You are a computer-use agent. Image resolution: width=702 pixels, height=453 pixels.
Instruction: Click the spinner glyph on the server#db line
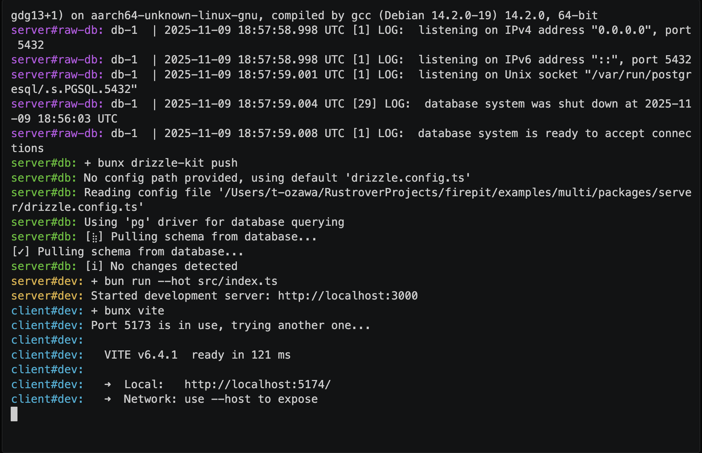point(95,237)
